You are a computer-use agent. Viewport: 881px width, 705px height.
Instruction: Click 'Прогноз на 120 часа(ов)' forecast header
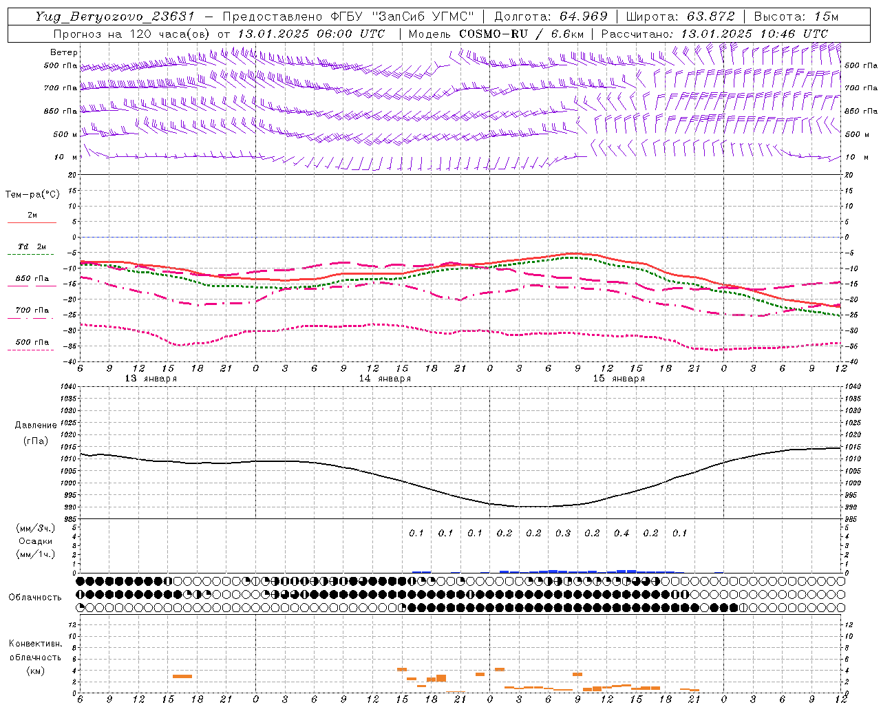coord(132,34)
